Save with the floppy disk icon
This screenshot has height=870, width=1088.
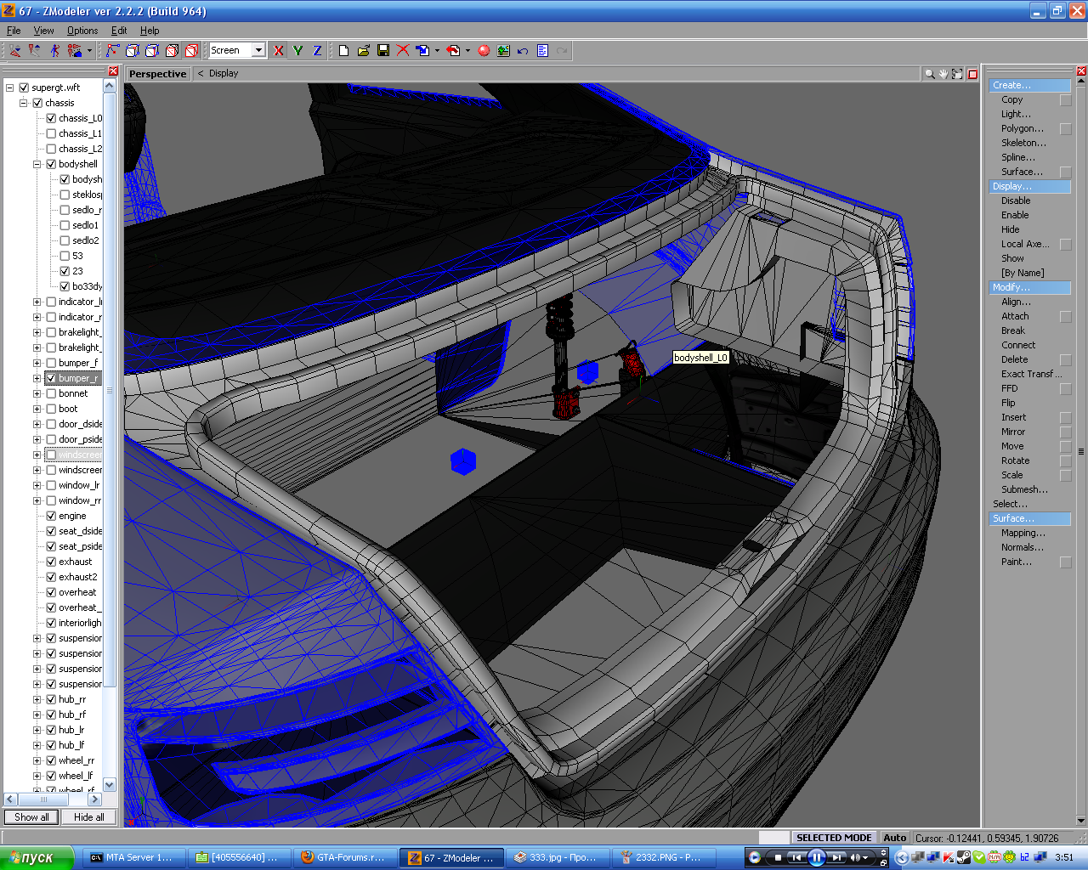[x=383, y=51]
